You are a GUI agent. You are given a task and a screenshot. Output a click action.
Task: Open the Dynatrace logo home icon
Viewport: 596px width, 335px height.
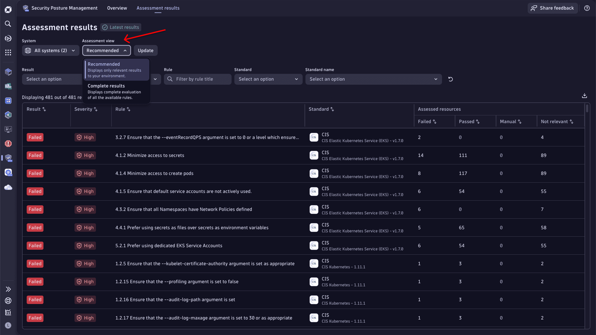pyautogui.click(x=8, y=10)
